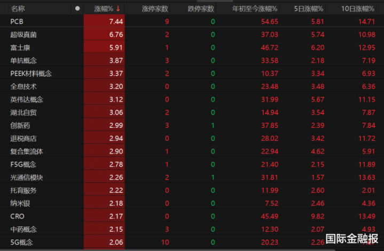Viewport: 384px width, 251px height.
Task: Click 创新药's year-to-date value 37.85
Action: coord(269,125)
